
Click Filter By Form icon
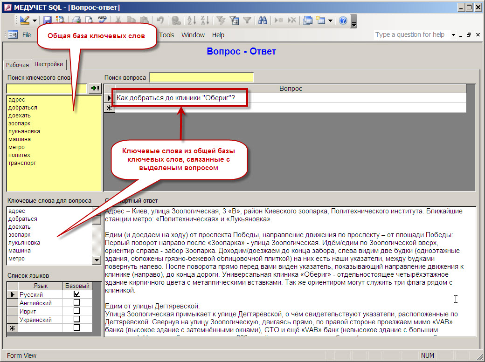pos(234,20)
